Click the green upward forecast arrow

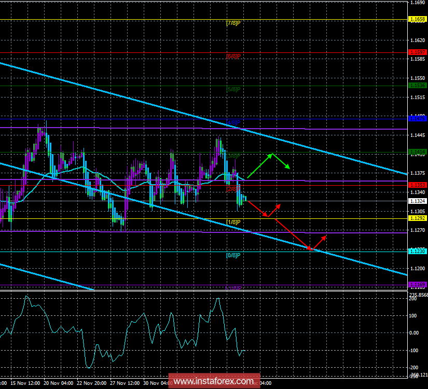tap(258, 165)
